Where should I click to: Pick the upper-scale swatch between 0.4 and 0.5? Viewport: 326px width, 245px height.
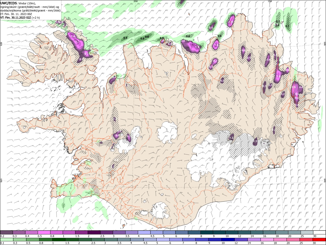point(32,232)
